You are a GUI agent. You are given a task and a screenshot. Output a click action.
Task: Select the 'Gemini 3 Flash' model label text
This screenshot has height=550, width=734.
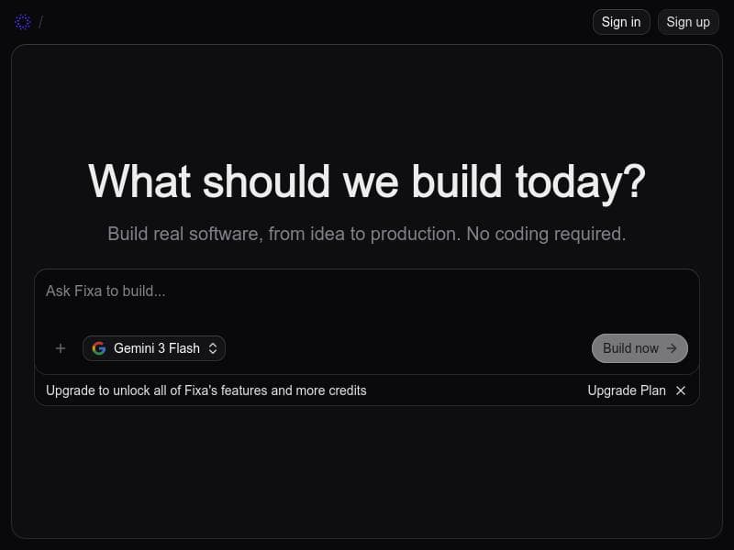(x=157, y=348)
